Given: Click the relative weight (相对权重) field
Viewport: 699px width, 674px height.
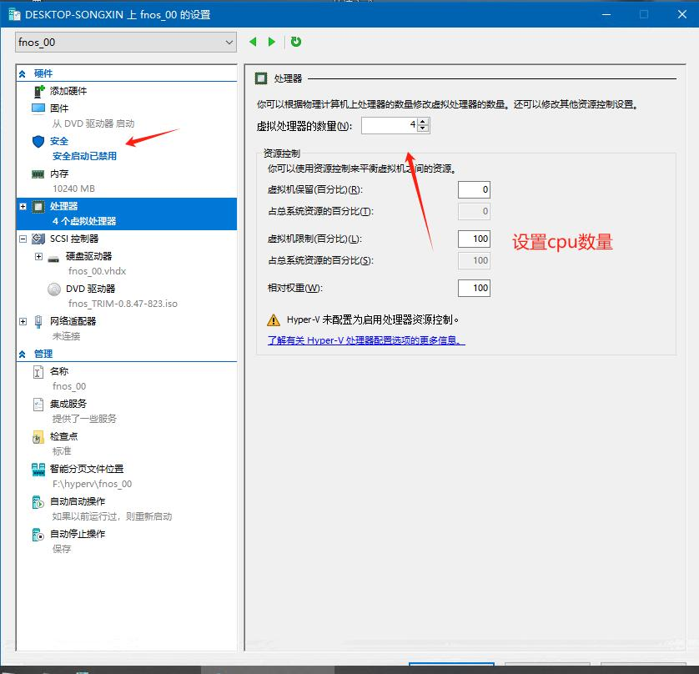Looking at the screenshot, I should pos(474,288).
